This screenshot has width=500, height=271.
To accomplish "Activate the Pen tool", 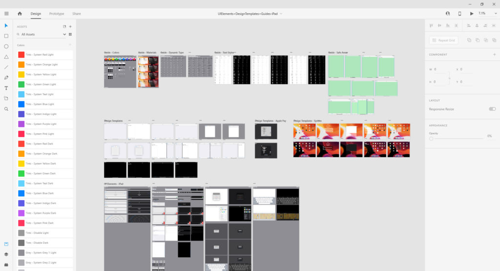I will [6, 78].
